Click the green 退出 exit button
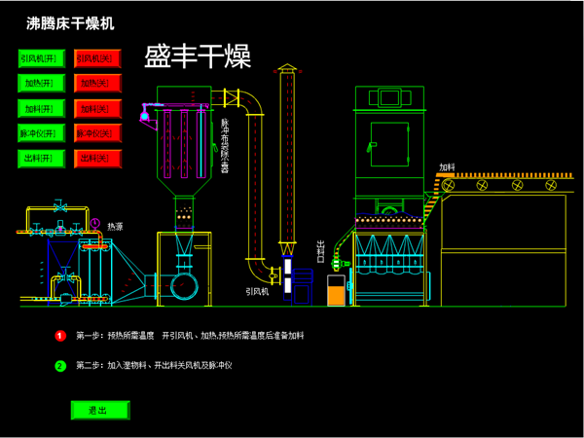 pyautogui.click(x=98, y=410)
